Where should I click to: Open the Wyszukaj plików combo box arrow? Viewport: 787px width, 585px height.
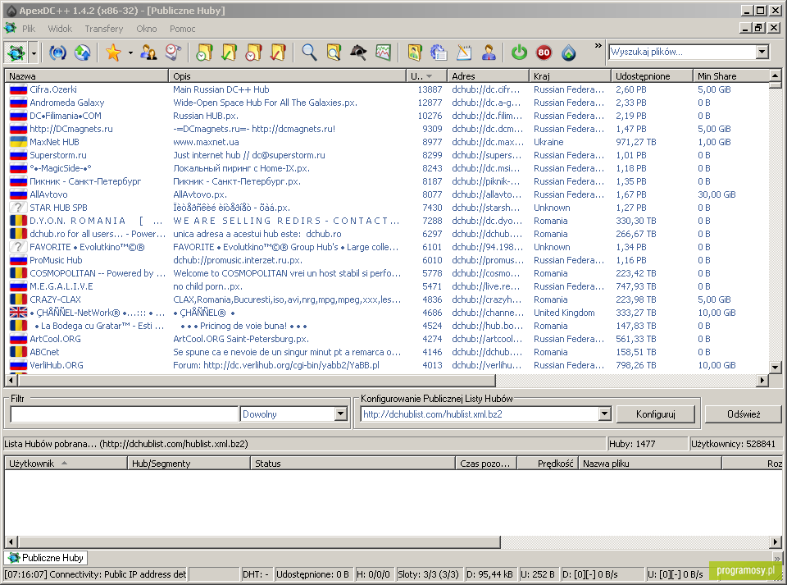pos(762,52)
